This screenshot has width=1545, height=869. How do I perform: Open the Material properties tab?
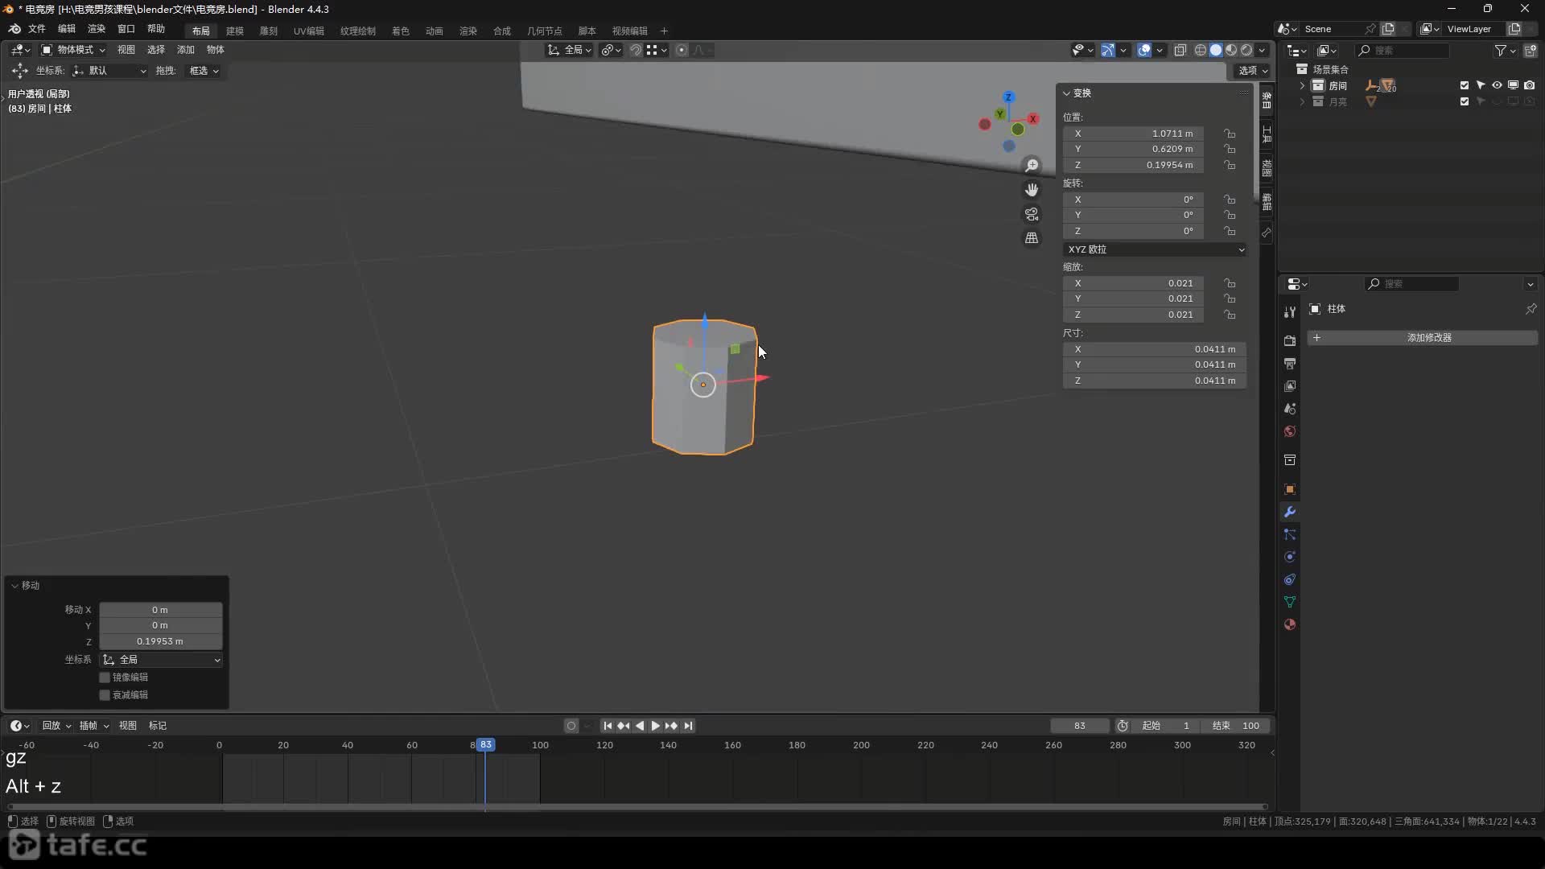pos(1290,624)
